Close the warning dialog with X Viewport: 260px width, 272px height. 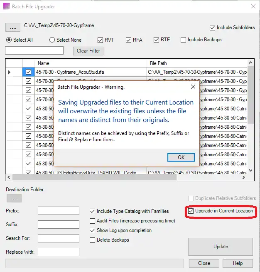(193, 87)
